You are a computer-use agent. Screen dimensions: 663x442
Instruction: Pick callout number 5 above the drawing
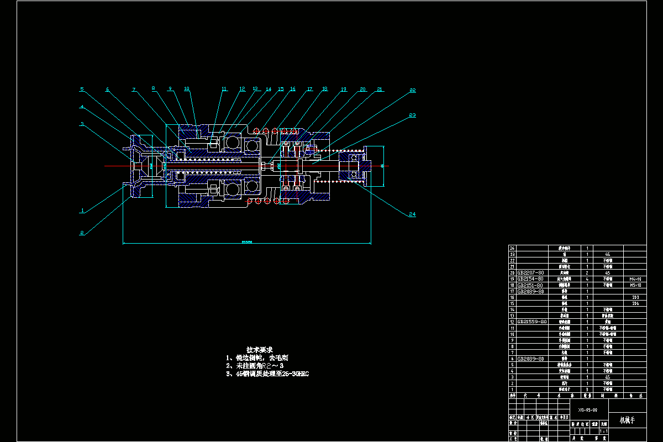point(81,89)
